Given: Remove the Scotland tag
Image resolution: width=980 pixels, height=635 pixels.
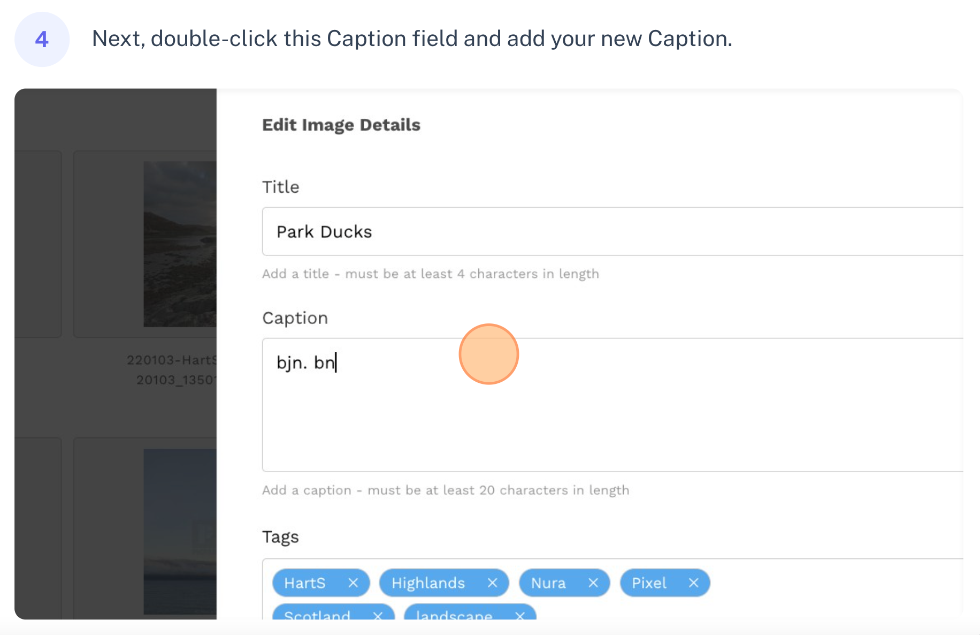Looking at the screenshot, I should click(378, 615).
